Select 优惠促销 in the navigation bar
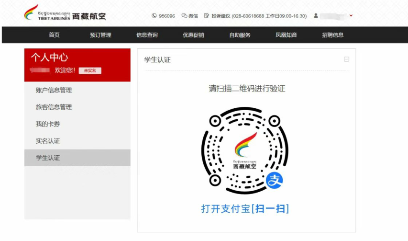This screenshot has height=241, width=408. pyautogui.click(x=193, y=35)
